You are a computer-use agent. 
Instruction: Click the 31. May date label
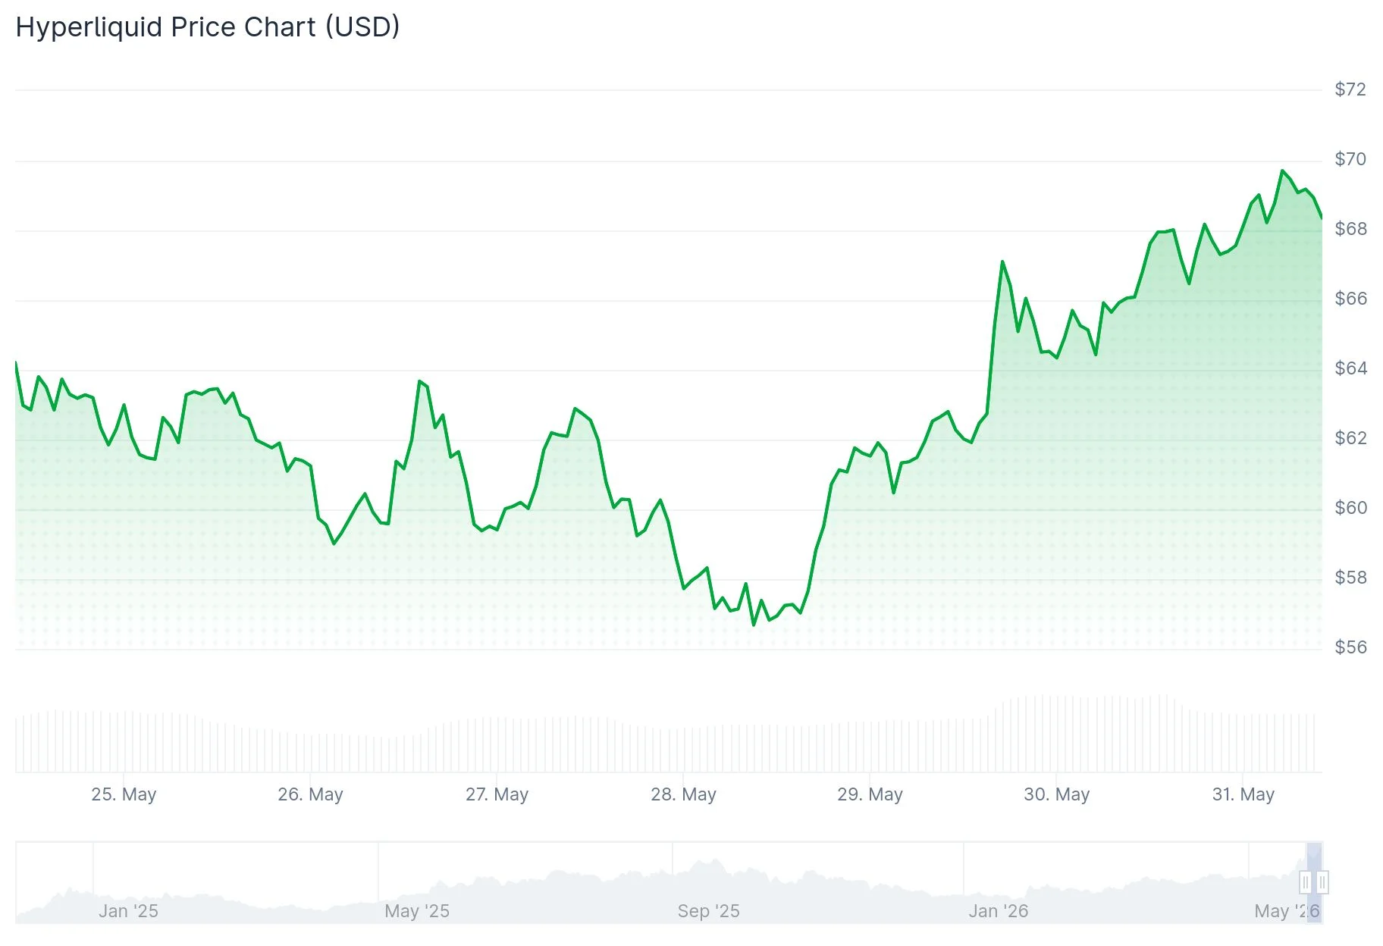click(x=1243, y=794)
